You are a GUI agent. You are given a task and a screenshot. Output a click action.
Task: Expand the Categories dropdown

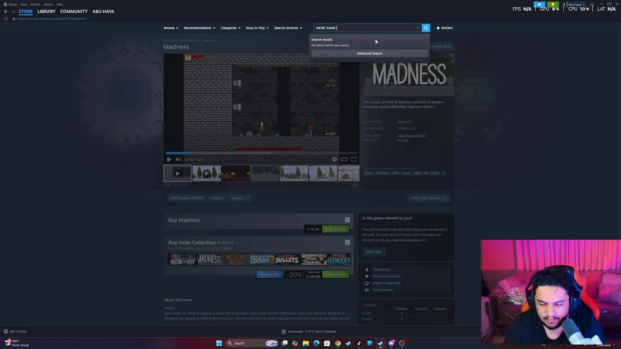pyautogui.click(x=230, y=28)
